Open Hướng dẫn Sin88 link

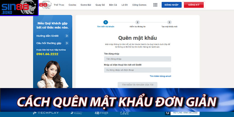[x=47, y=36]
